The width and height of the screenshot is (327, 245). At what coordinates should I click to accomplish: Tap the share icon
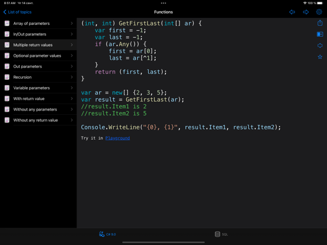pyautogui.click(x=320, y=22)
